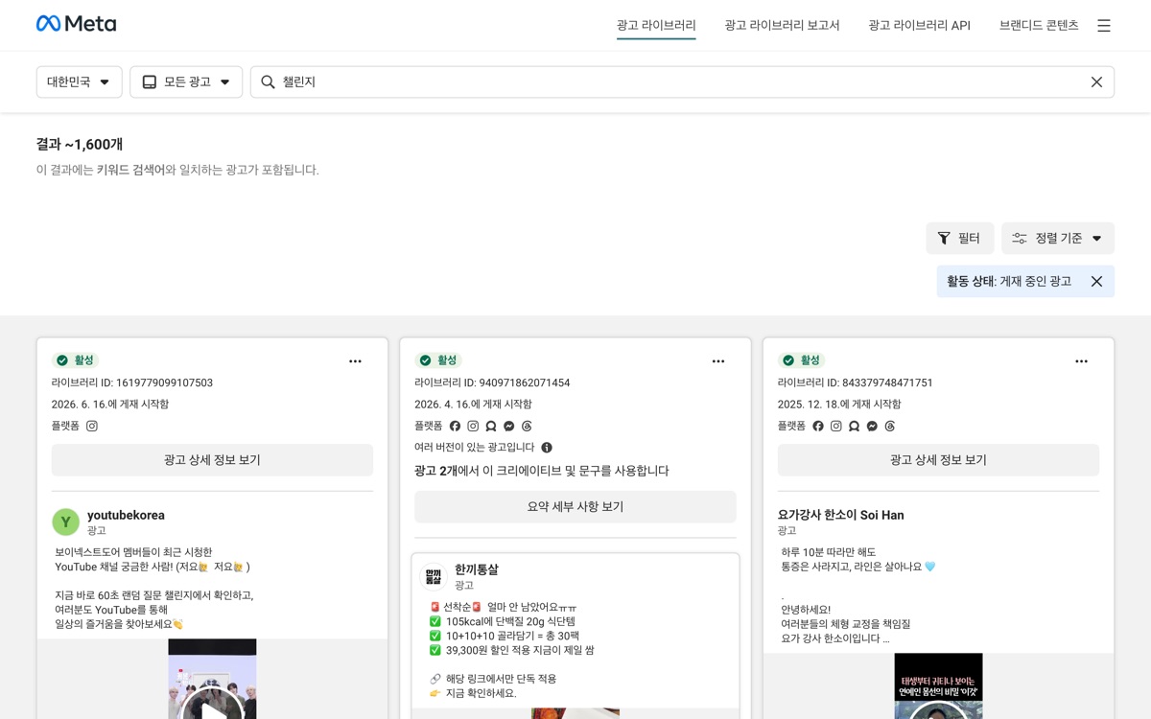Click the search field containing 챌린지

pyautogui.click(x=682, y=81)
